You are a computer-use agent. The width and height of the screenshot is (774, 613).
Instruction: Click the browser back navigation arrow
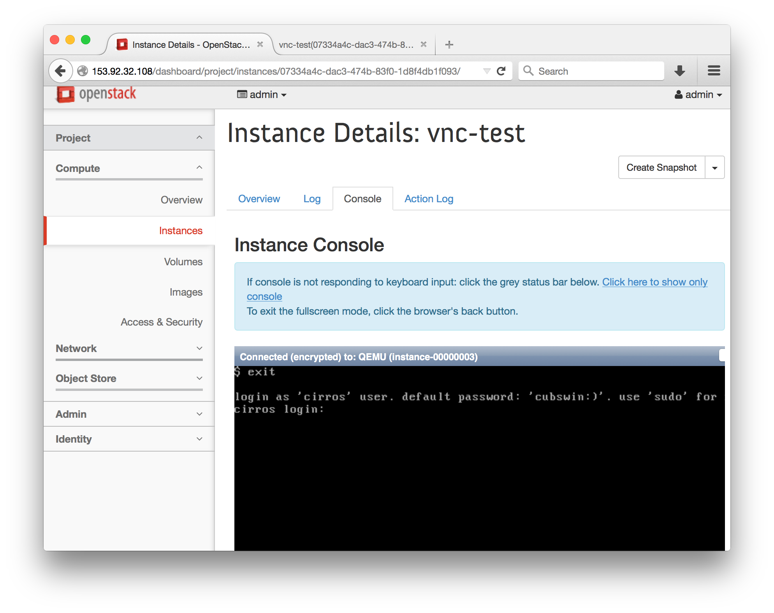coord(61,70)
